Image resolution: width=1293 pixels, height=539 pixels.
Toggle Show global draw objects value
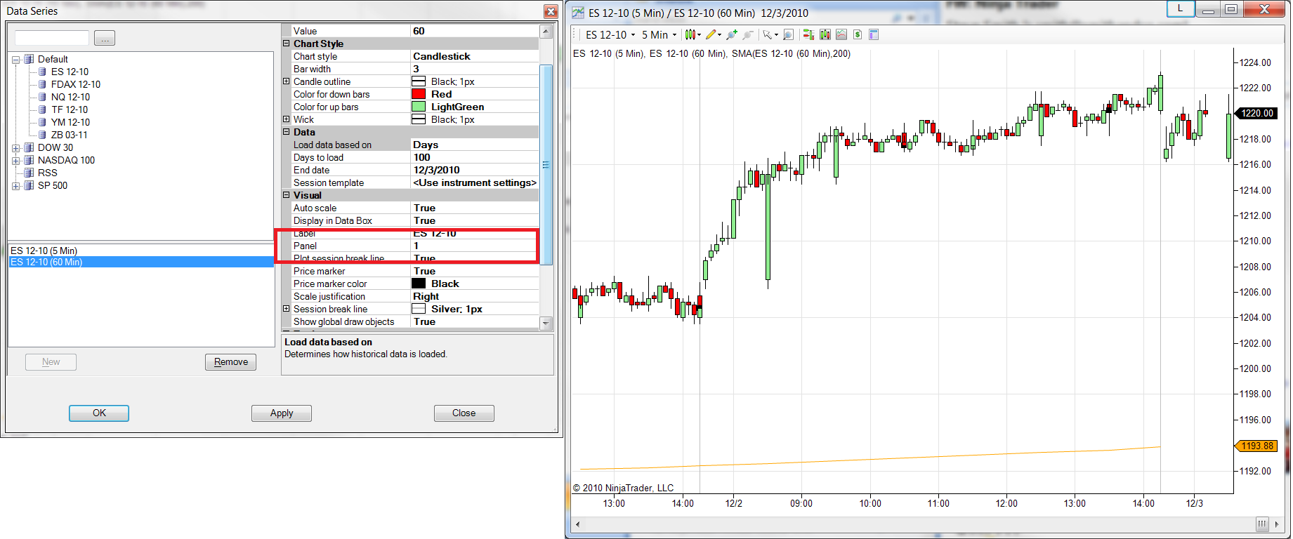[x=475, y=321]
